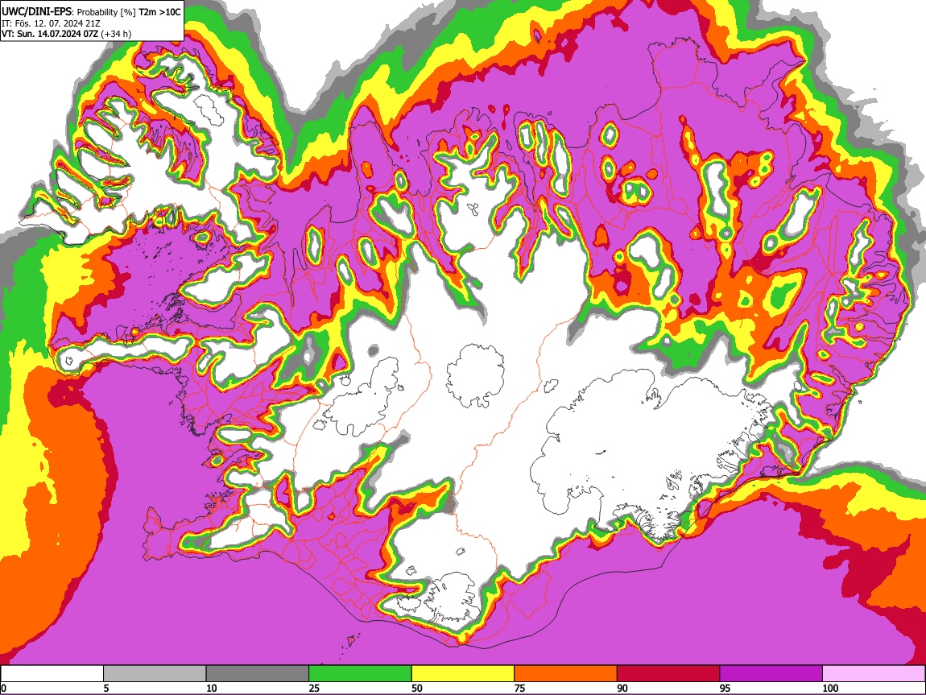Screen dimensions: 926x695
Task: Click the orange 75–90 legend swatch
Action: tap(566, 673)
